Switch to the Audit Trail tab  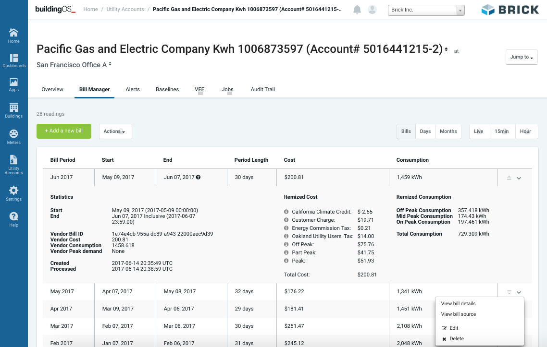tap(263, 90)
